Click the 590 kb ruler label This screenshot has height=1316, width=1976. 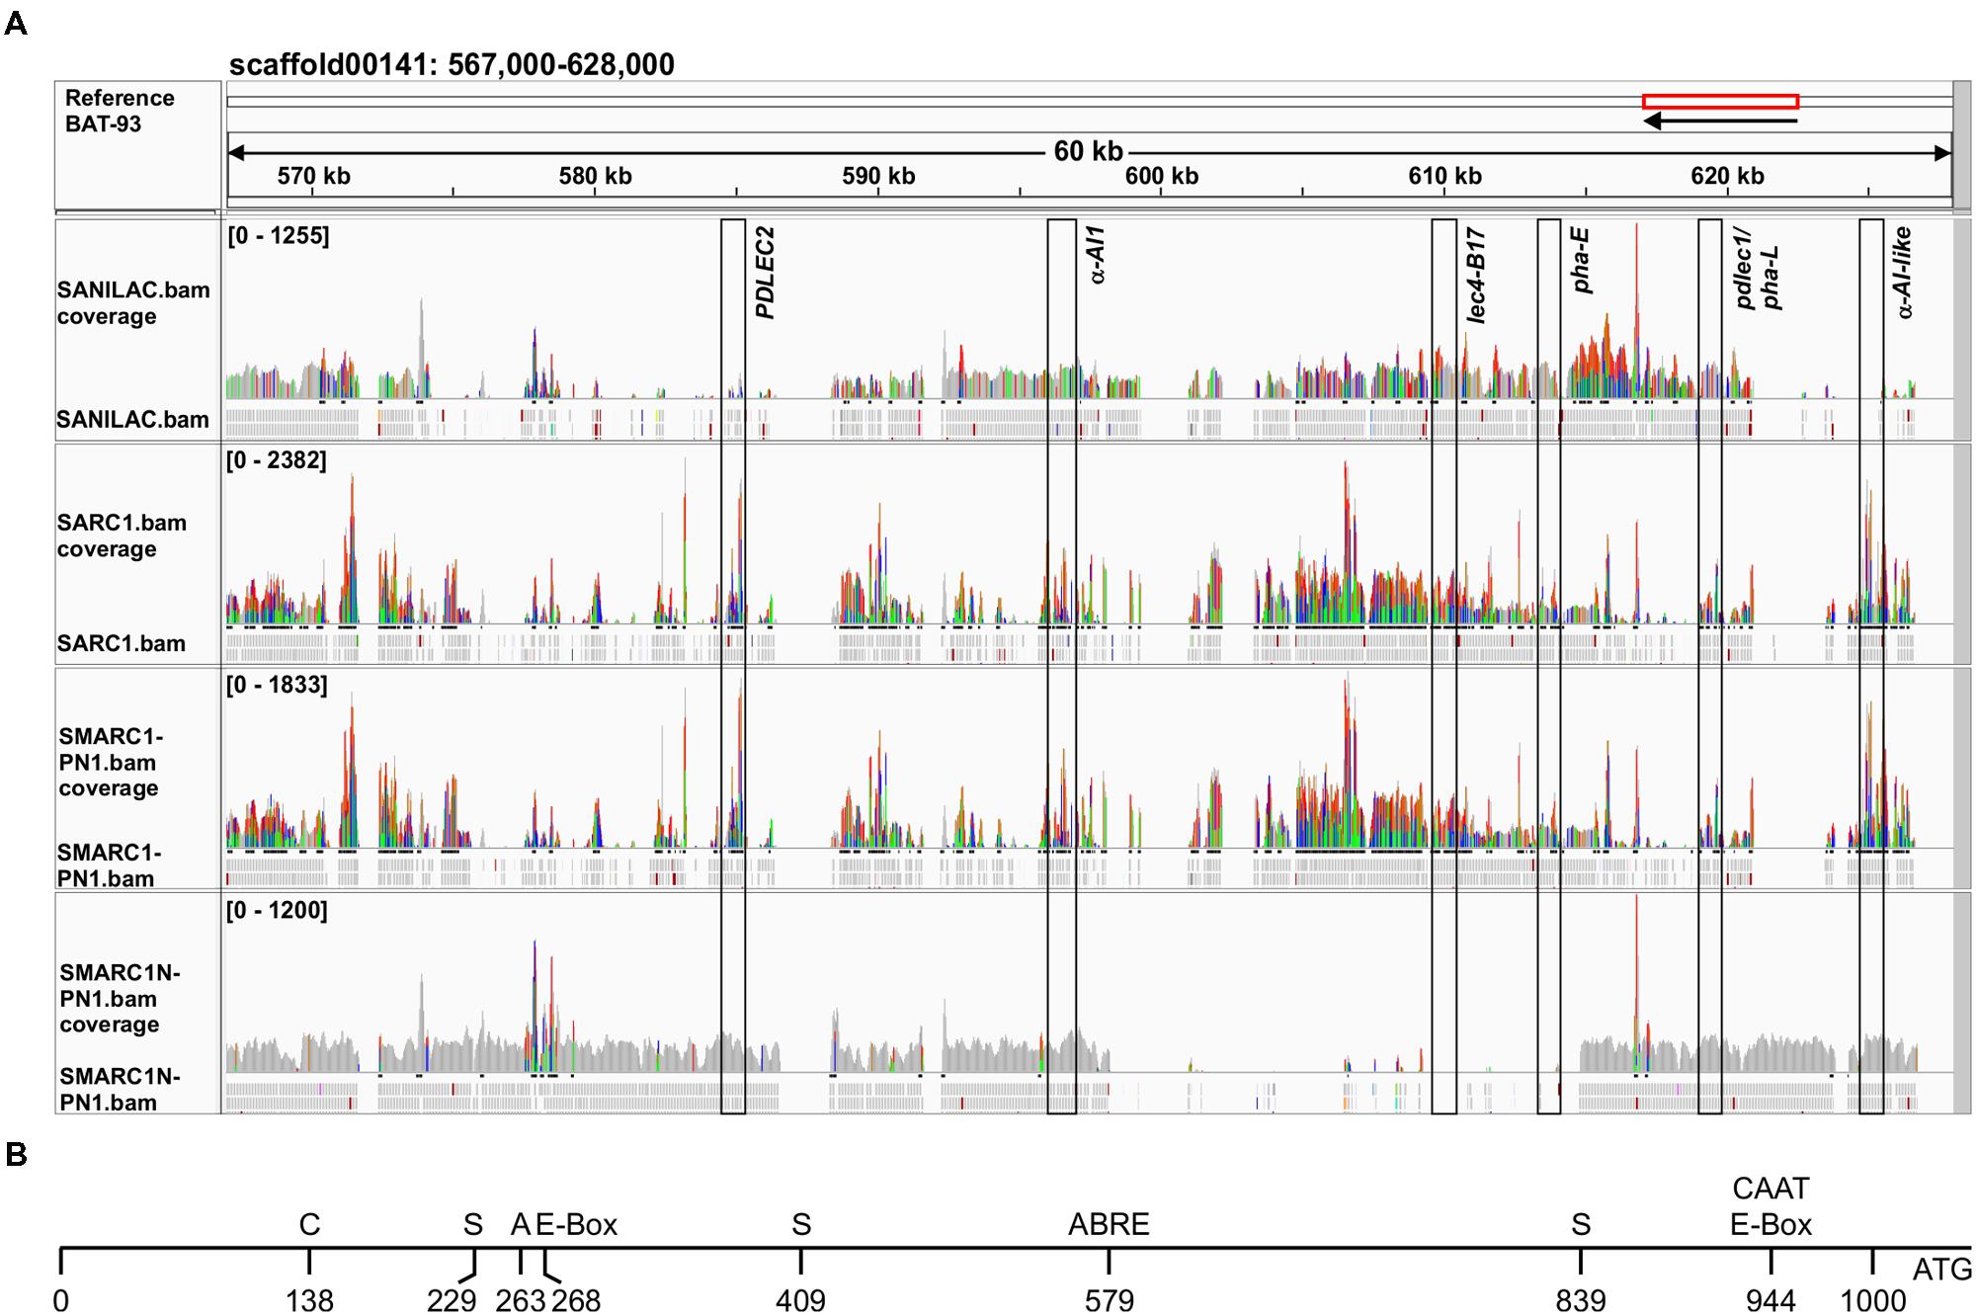tap(878, 176)
